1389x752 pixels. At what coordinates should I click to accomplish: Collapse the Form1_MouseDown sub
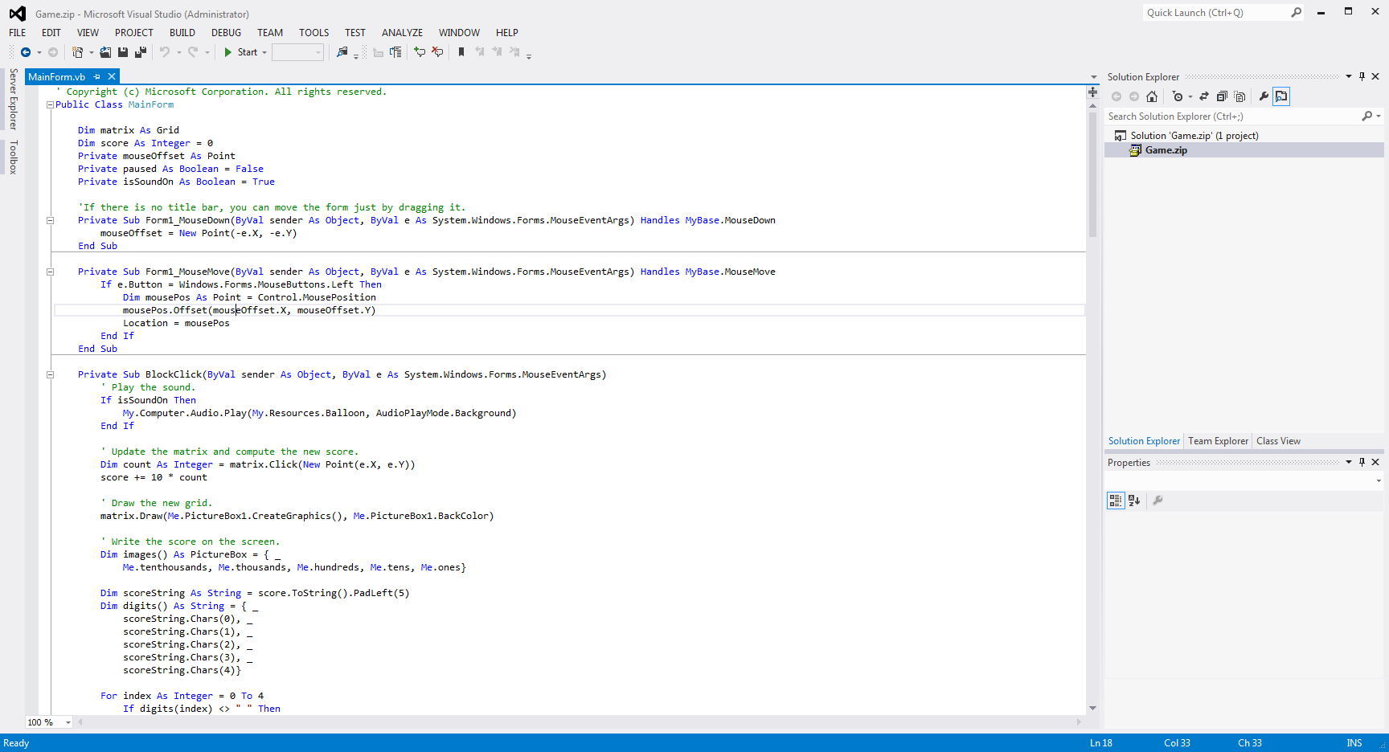(x=50, y=220)
